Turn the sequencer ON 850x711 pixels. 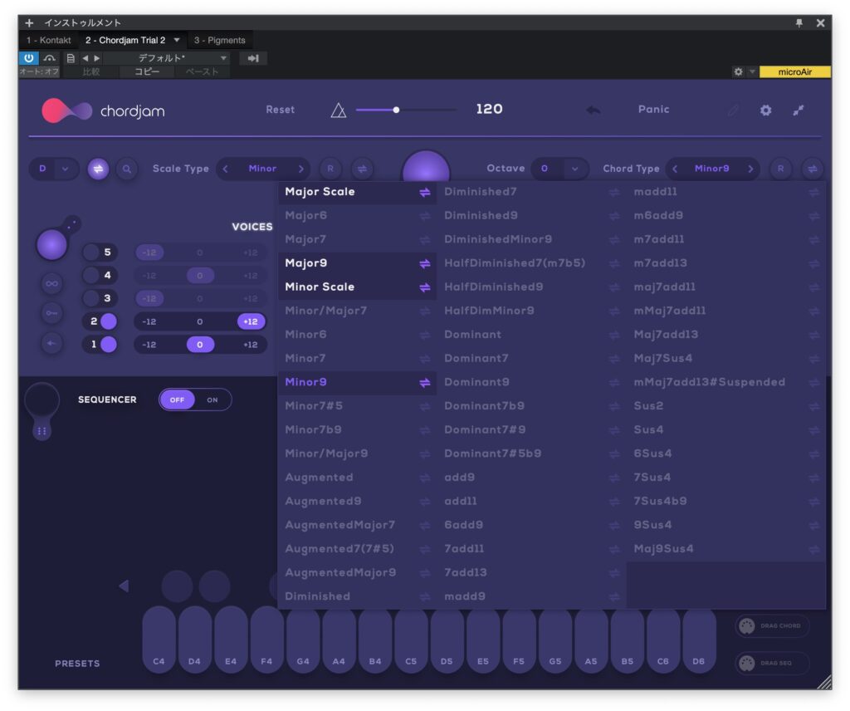coord(212,400)
